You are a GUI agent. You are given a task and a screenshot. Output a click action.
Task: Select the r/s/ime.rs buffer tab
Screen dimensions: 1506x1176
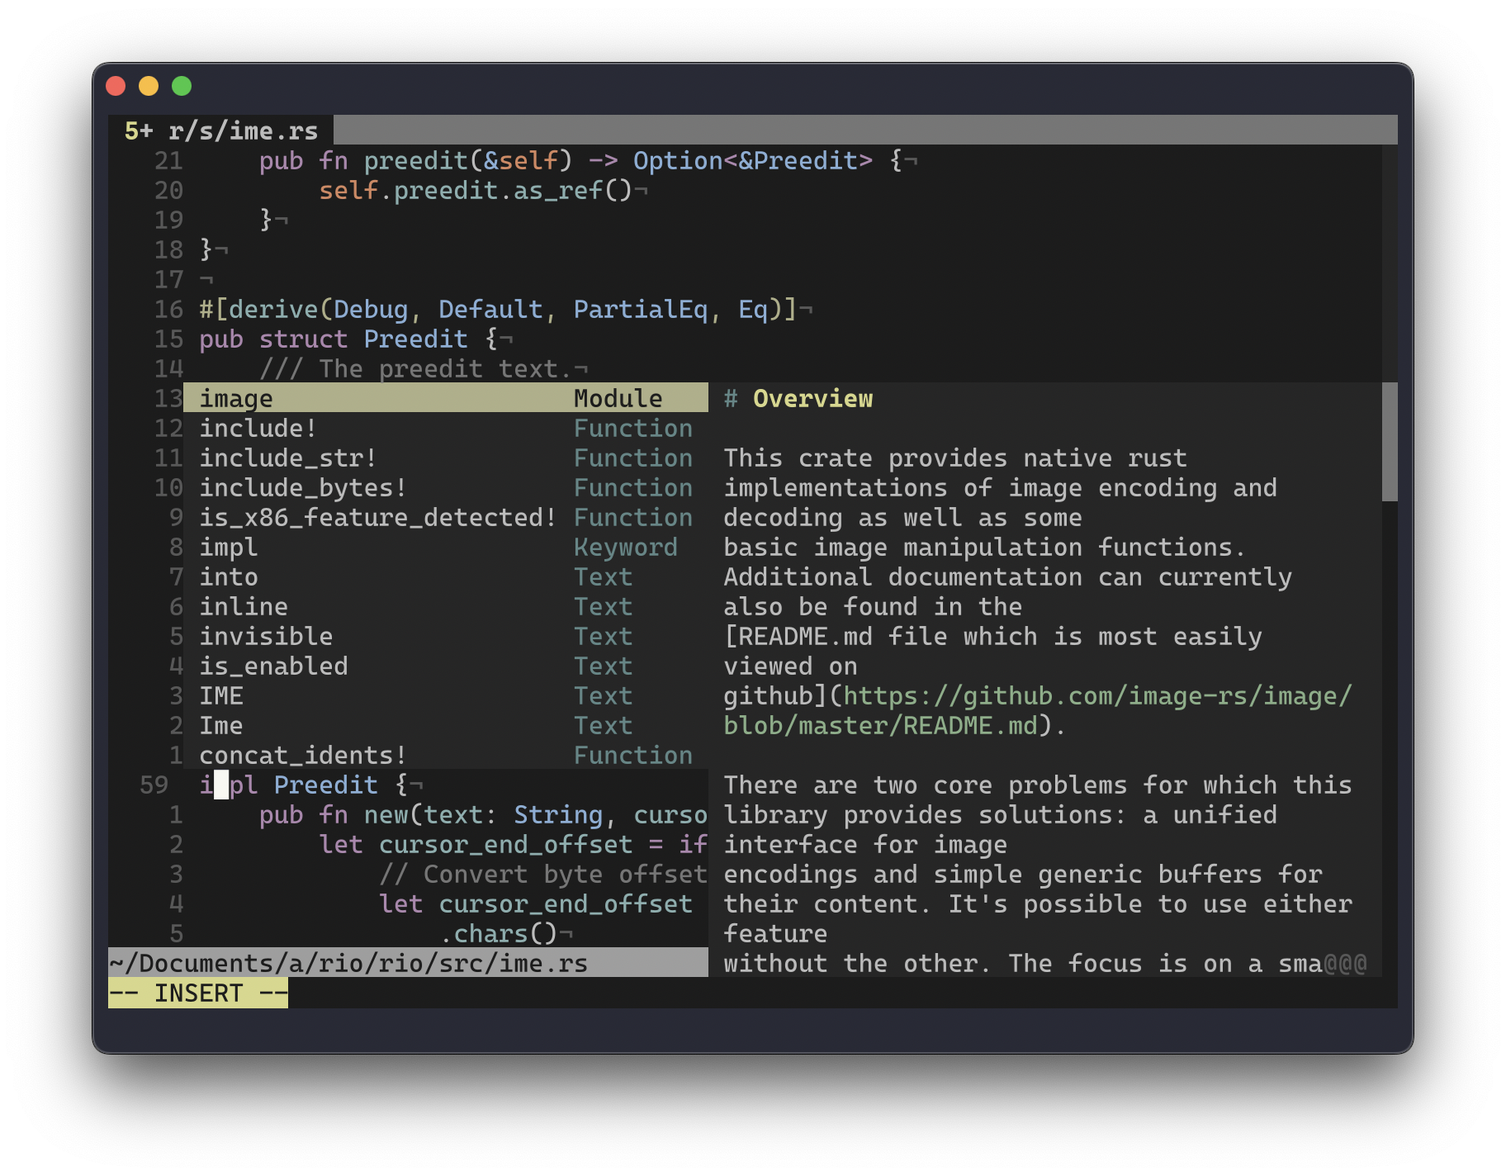(x=220, y=130)
